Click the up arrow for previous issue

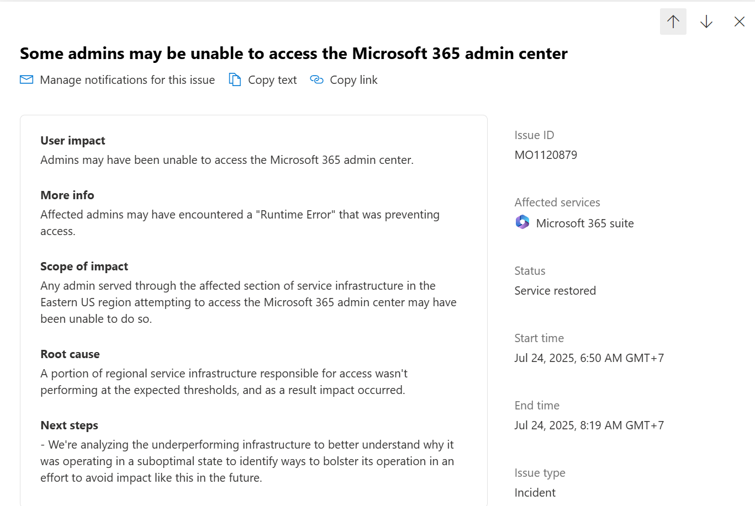coord(673,22)
